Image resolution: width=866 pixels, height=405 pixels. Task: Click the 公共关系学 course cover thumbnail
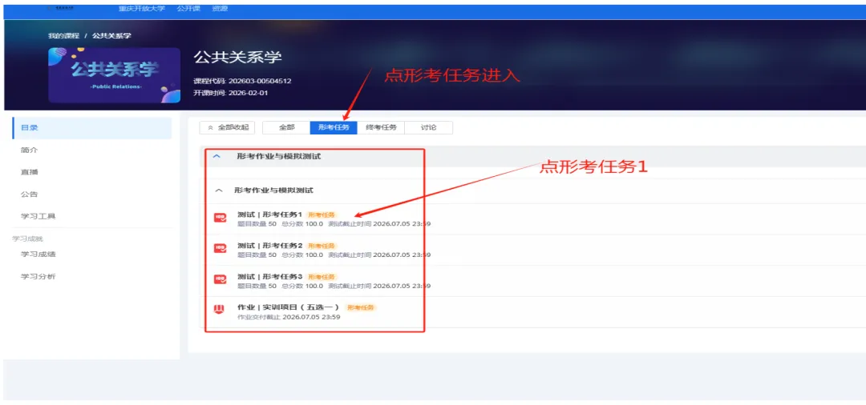(115, 75)
